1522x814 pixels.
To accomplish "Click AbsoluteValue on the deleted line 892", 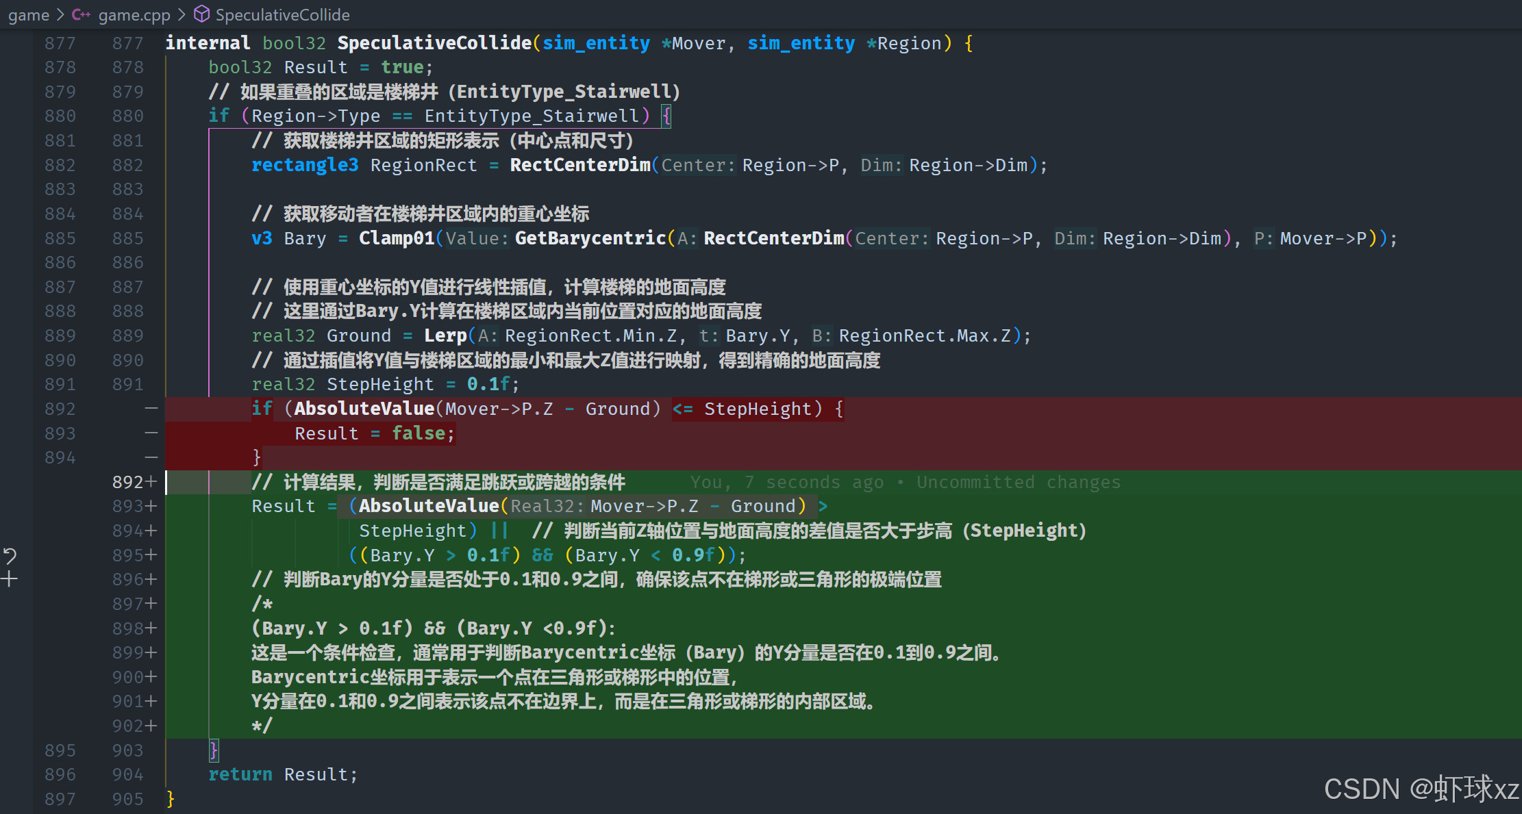I will (364, 409).
